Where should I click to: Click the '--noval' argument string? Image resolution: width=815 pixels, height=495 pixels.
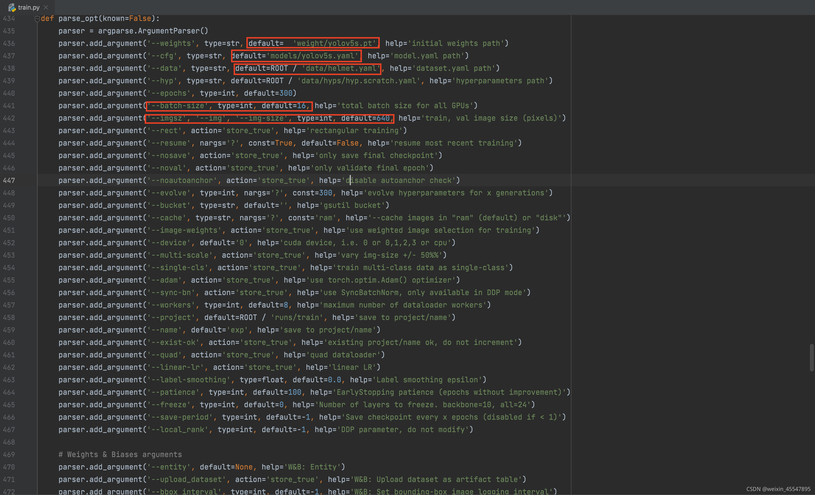[167, 168]
